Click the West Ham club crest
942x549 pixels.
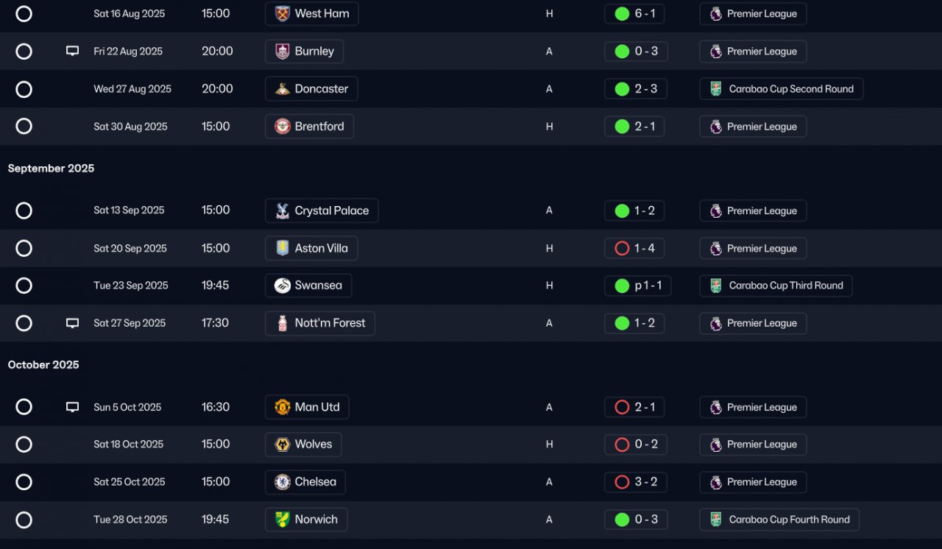(x=283, y=14)
